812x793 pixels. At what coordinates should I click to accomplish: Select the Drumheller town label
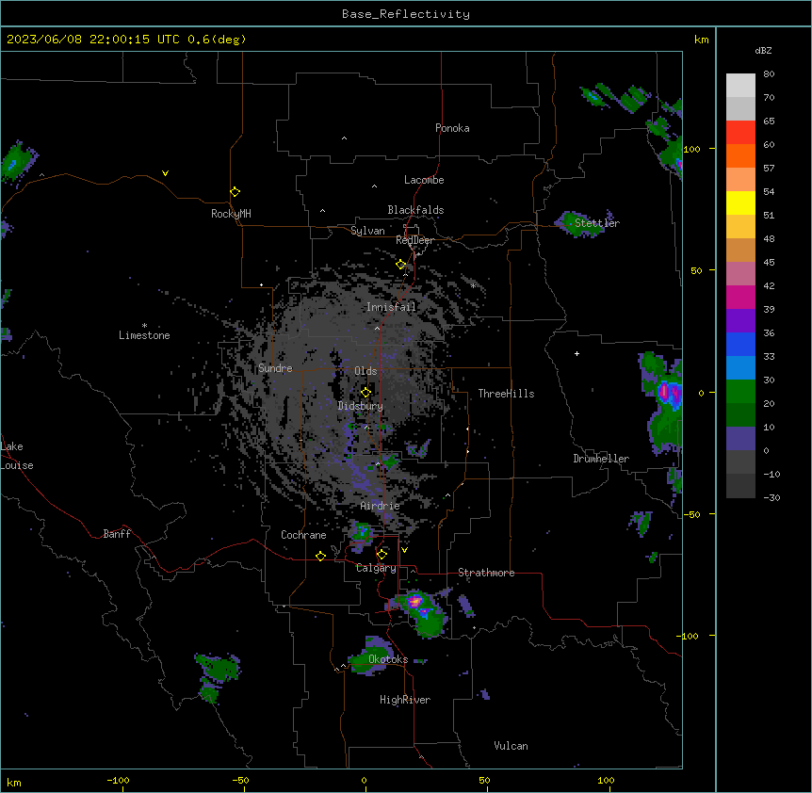coord(601,459)
